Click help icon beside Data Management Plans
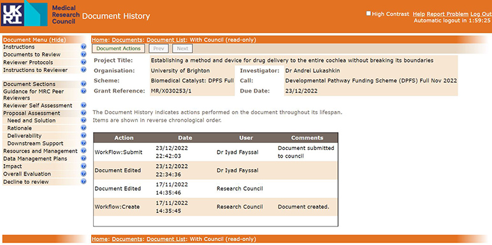492x245 pixels. click(x=83, y=159)
